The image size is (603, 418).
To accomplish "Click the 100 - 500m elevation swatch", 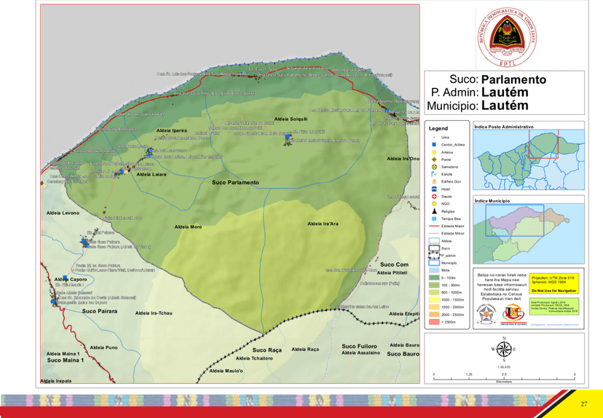I will [434, 285].
